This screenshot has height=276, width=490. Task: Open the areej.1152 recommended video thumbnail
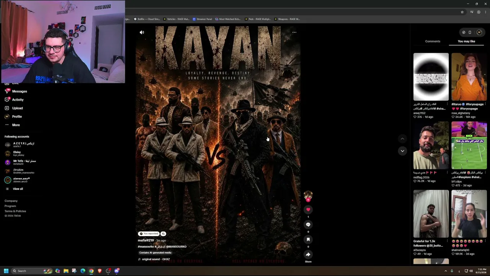tap(431, 77)
